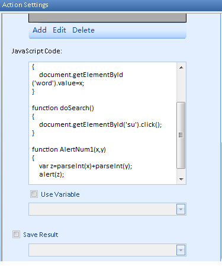
Task: Click the var z=parseInt(x)+parseInt(y); line
Action: click(x=86, y=166)
